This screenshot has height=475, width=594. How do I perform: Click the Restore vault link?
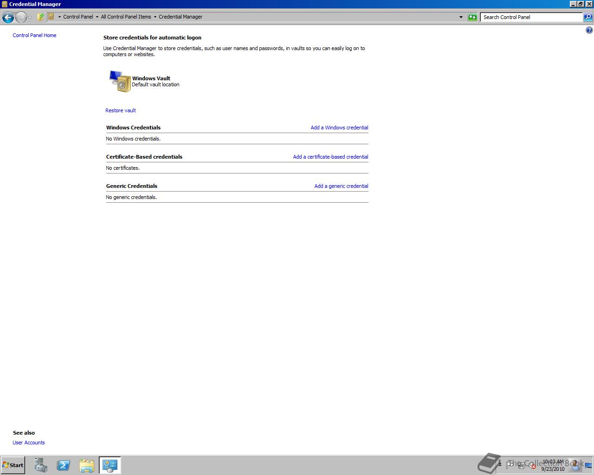(121, 110)
